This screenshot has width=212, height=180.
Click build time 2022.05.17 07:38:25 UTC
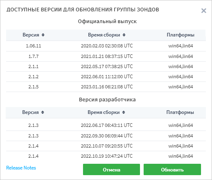tap(107, 66)
